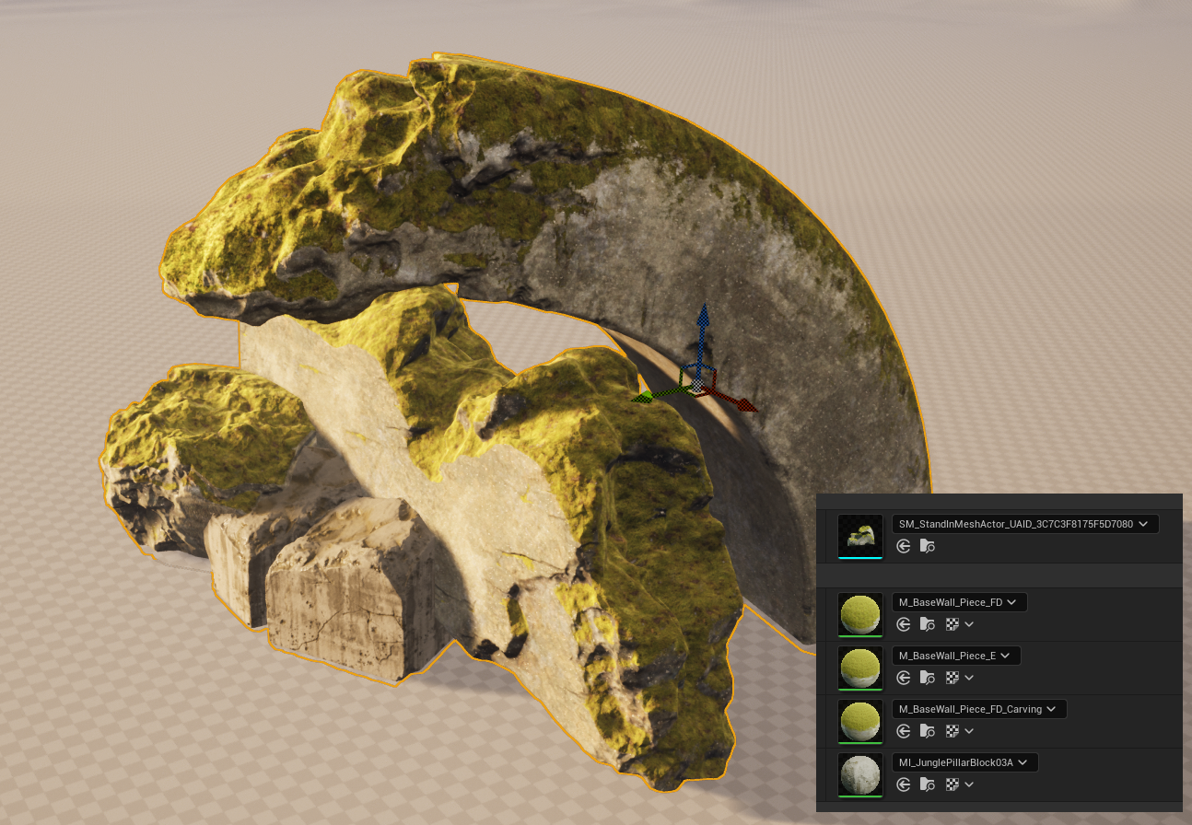
Task: Click use-selected arrow for static mesh slot
Action: coord(904,546)
